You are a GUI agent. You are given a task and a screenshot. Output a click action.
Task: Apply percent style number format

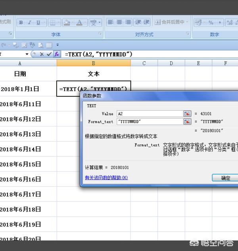pos(211,23)
